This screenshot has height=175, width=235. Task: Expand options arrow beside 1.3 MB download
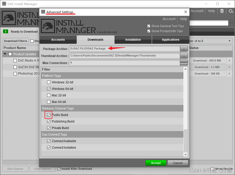tap(229, 67)
